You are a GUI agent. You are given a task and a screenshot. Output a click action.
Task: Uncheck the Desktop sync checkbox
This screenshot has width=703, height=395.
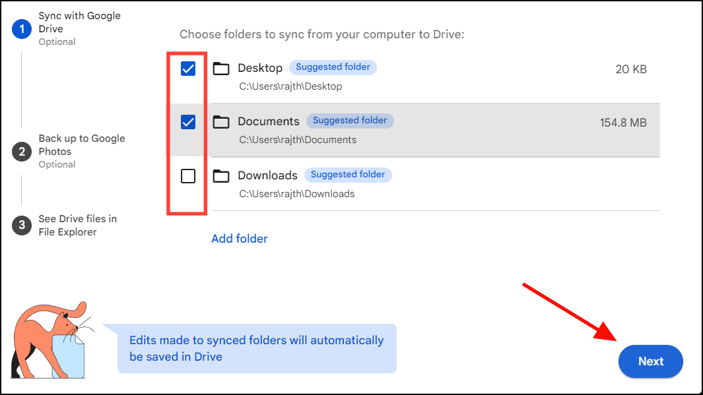click(x=187, y=67)
